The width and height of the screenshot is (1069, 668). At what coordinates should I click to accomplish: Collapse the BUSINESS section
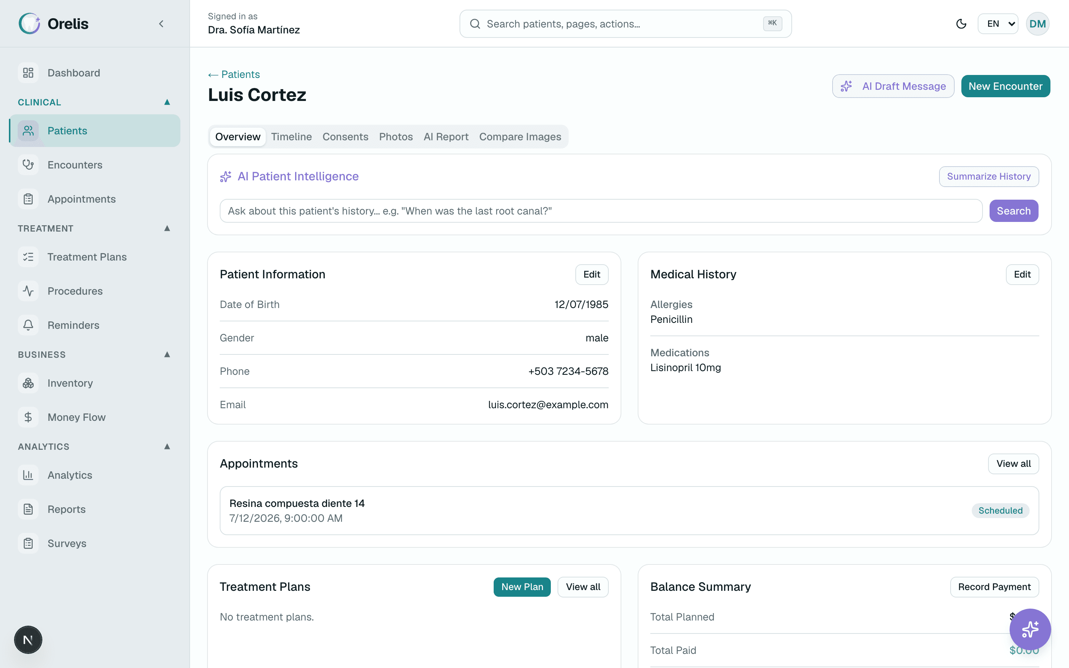tap(167, 355)
